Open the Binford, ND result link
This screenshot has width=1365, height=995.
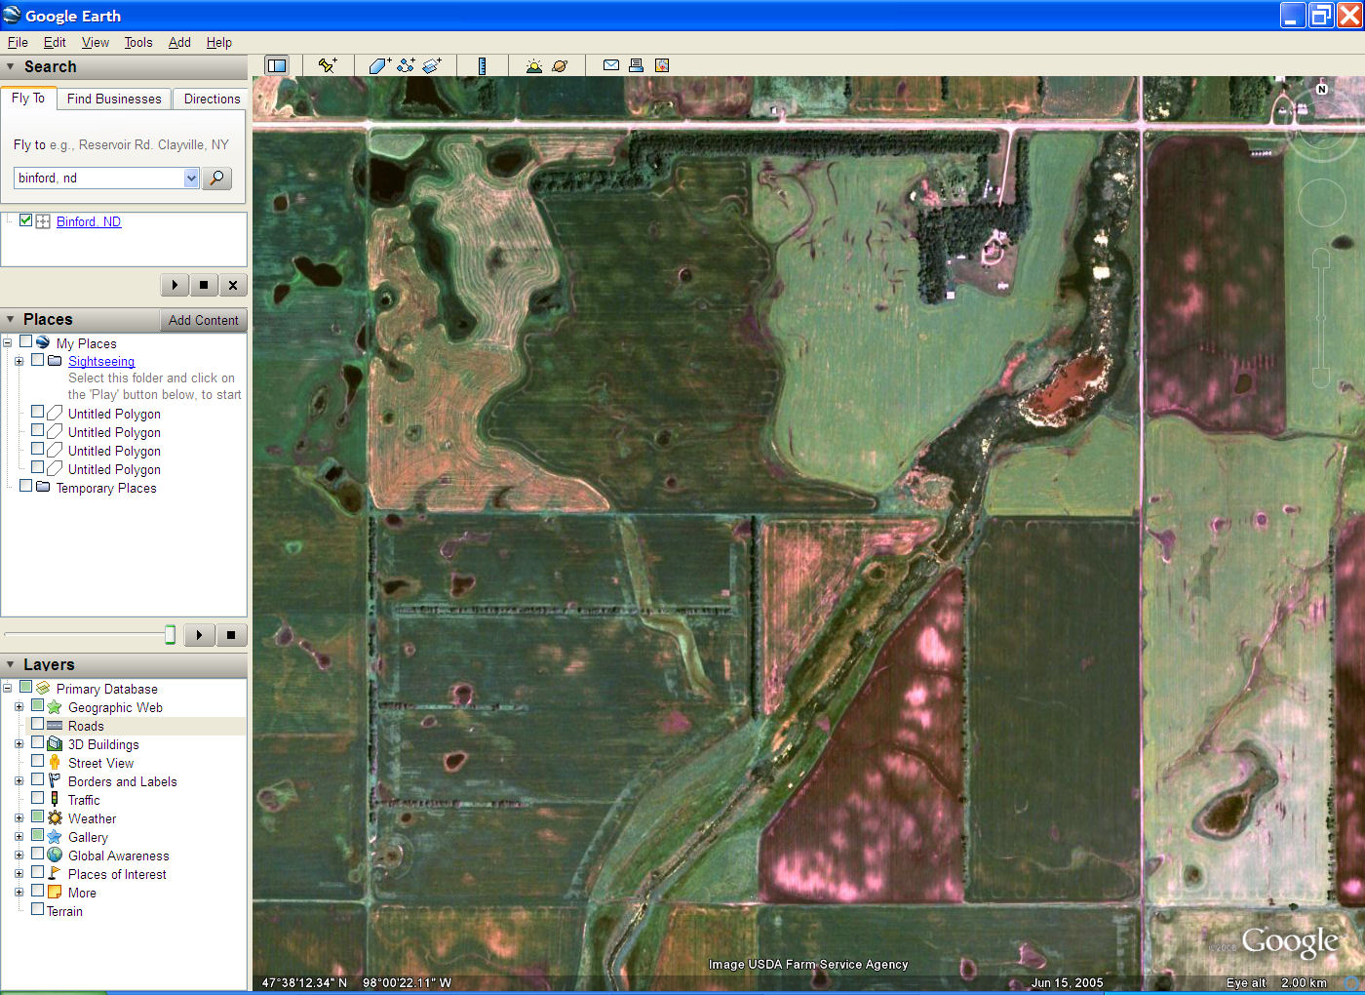89,221
